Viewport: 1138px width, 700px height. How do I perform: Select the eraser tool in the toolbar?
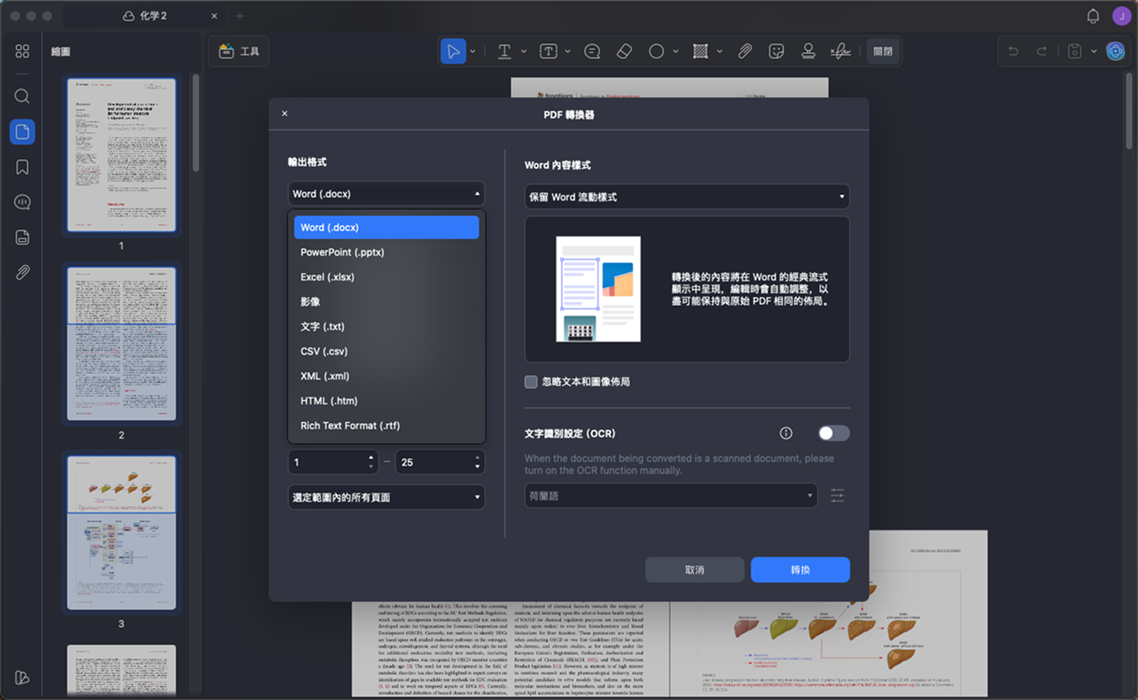point(625,51)
